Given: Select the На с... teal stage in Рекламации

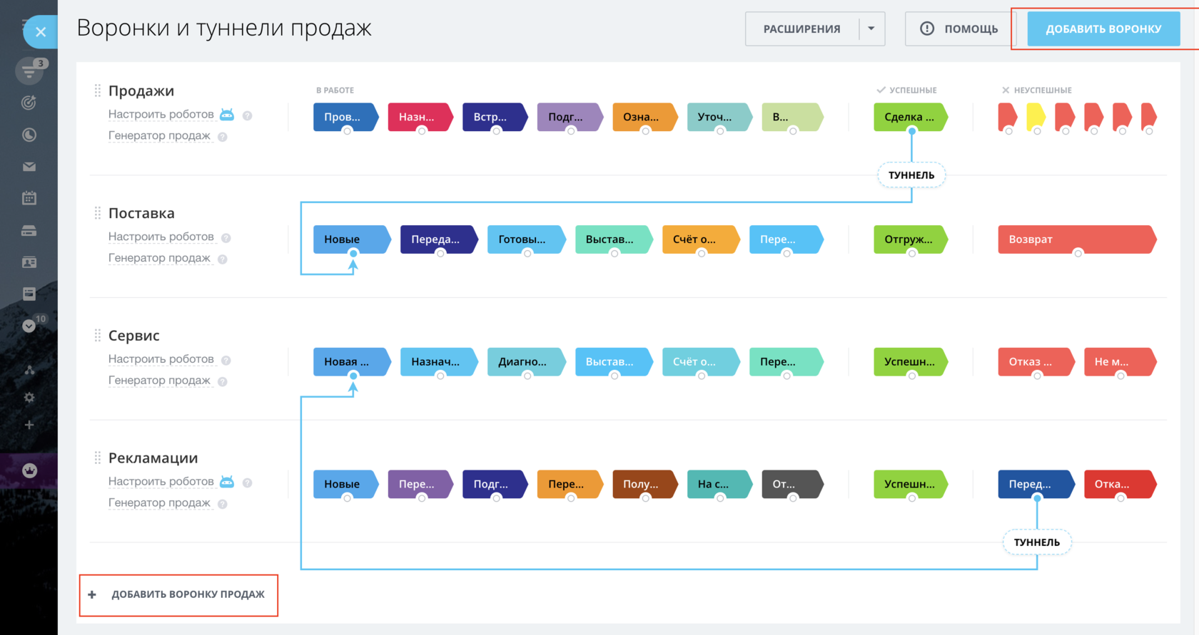Looking at the screenshot, I should (719, 484).
